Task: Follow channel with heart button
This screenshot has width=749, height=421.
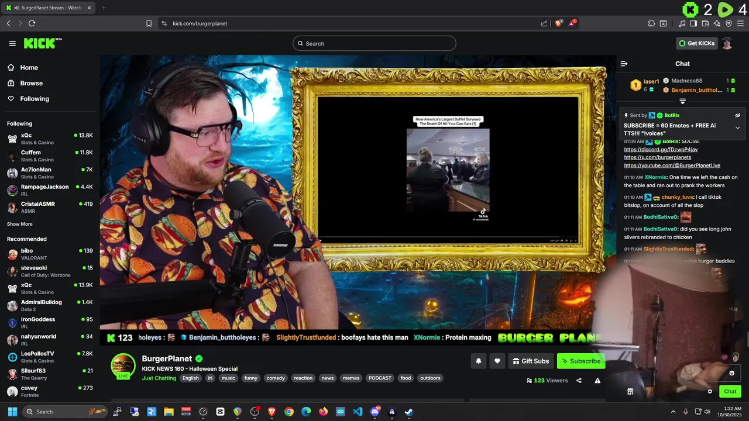Action: pyautogui.click(x=497, y=361)
